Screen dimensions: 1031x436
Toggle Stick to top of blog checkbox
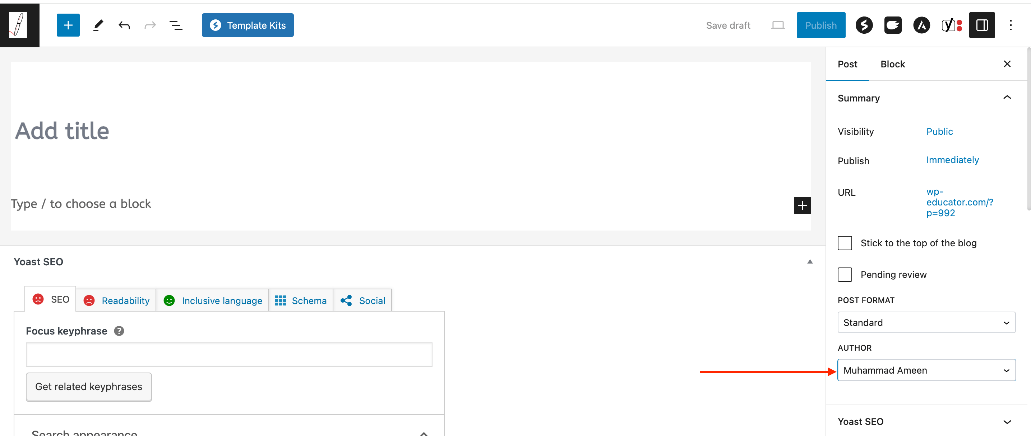845,243
